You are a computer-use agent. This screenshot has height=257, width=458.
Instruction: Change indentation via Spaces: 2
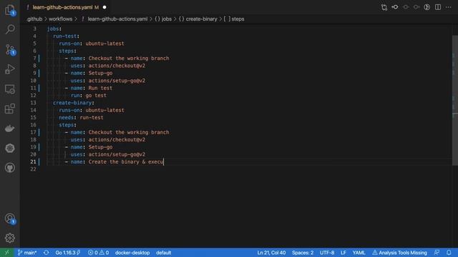click(303, 253)
